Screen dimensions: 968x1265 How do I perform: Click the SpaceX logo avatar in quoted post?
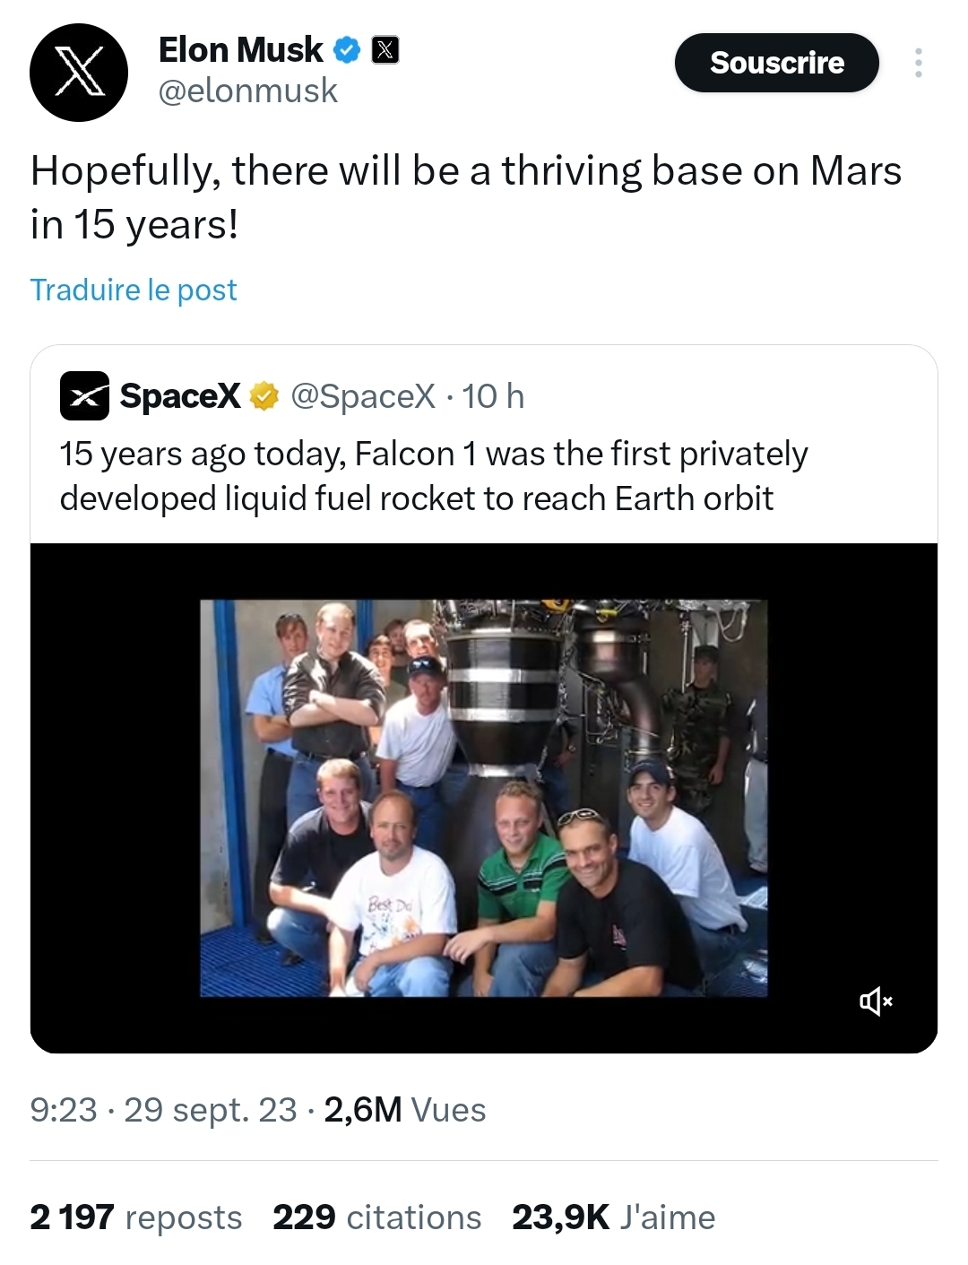pyautogui.click(x=84, y=396)
